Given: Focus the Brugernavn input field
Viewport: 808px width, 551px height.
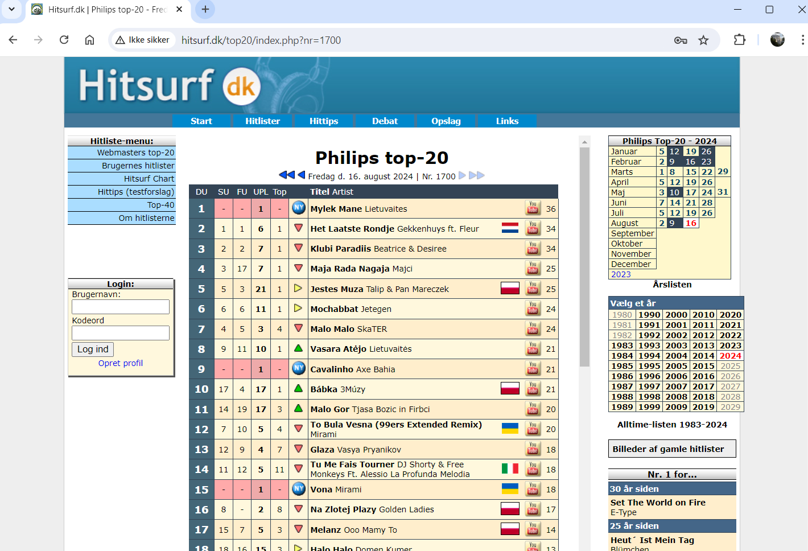Looking at the screenshot, I should pos(121,307).
